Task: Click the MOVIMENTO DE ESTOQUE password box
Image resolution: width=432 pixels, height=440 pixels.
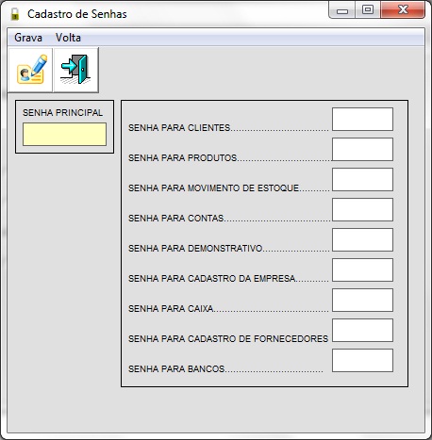Action: [362, 179]
